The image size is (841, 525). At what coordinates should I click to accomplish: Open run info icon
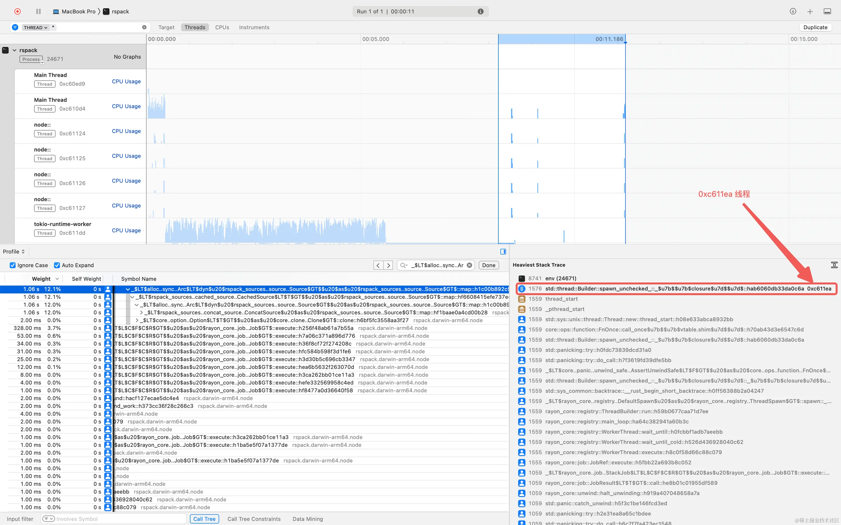pos(480,11)
